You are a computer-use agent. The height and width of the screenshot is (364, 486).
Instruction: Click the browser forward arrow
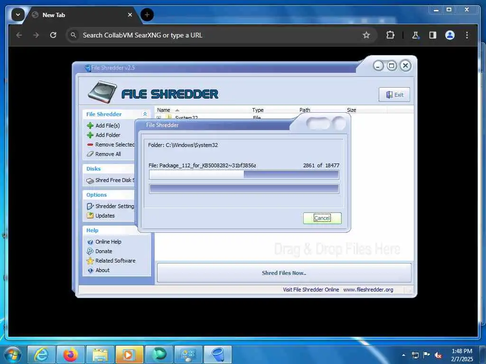point(36,35)
